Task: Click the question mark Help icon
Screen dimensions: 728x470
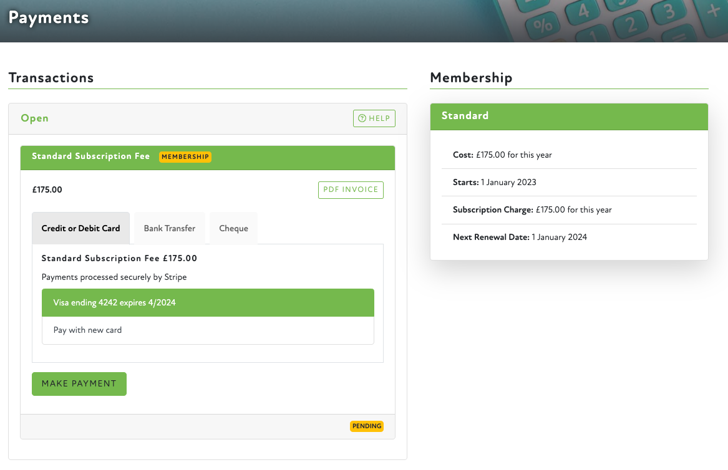Action: [362, 118]
